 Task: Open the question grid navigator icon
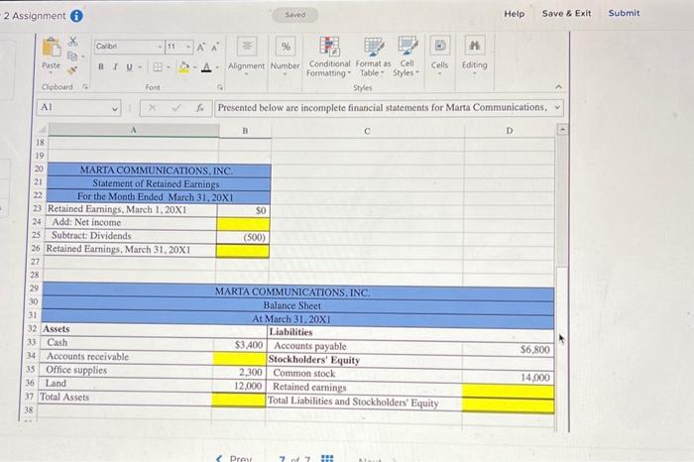(326, 458)
